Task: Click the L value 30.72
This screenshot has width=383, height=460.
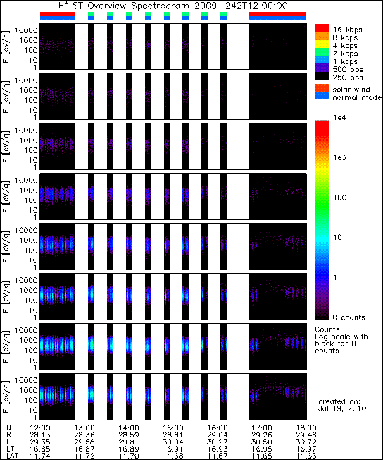Action: point(306,442)
